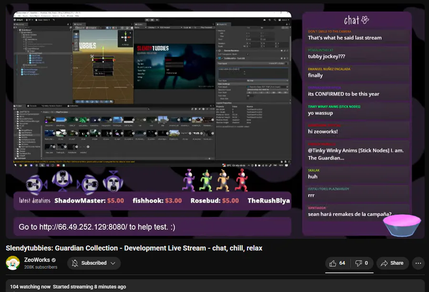Click the Go to http://66.49.252.129:8080 text
Screen dimensions: 429x292
(x=97, y=227)
